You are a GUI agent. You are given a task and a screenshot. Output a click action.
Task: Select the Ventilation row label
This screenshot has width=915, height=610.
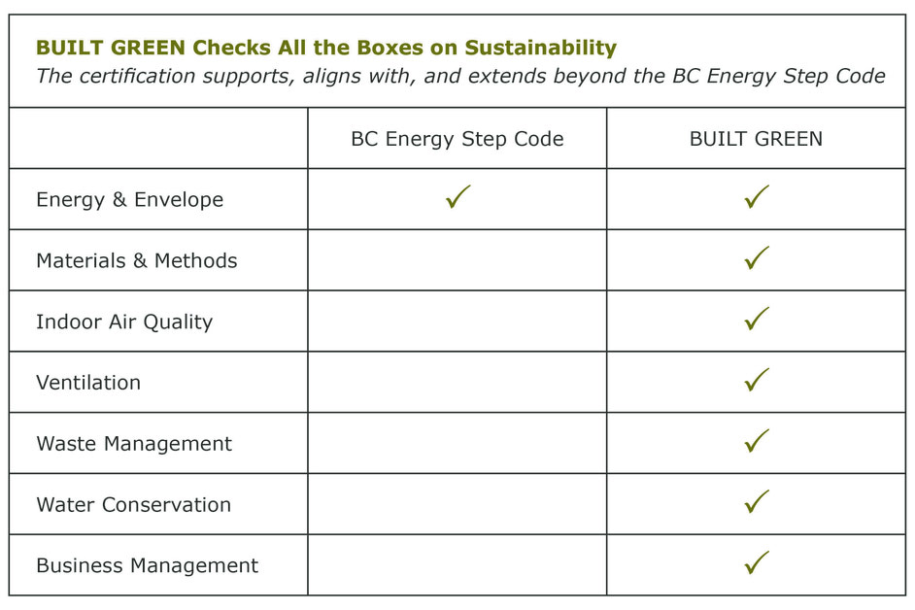point(88,383)
